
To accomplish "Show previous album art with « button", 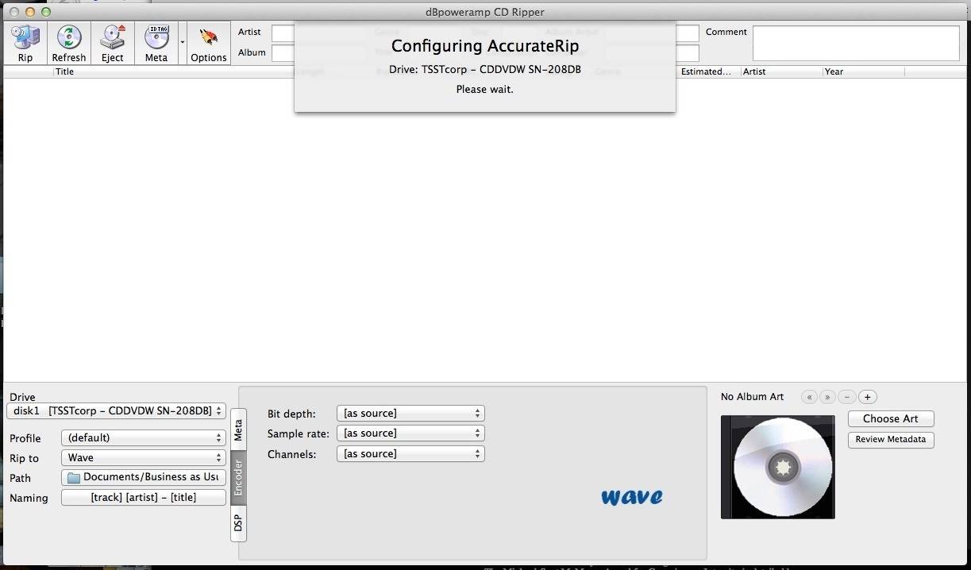I will (x=809, y=397).
